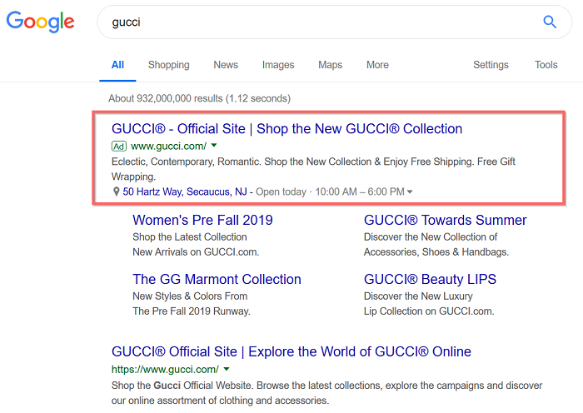Expand the dropdown arrow next to the organic result URL https://www.gucci.com/
Image resolution: width=583 pixels, height=413 pixels.
(227, 369)
